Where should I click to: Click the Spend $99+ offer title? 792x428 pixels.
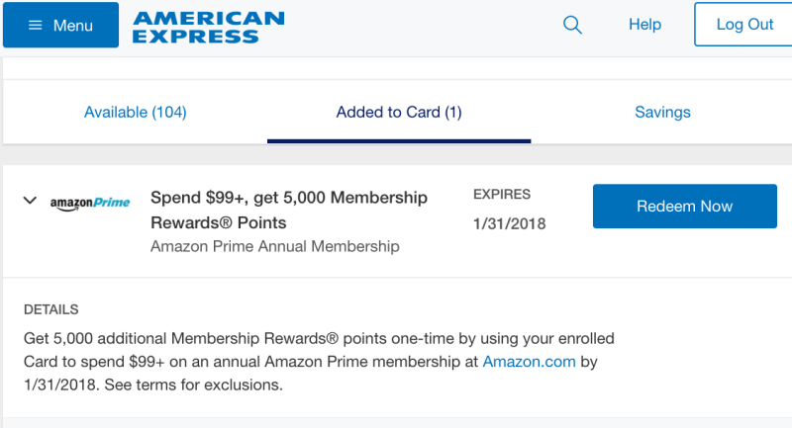pos(289,210)
